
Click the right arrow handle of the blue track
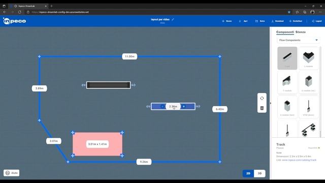point(198,106)
